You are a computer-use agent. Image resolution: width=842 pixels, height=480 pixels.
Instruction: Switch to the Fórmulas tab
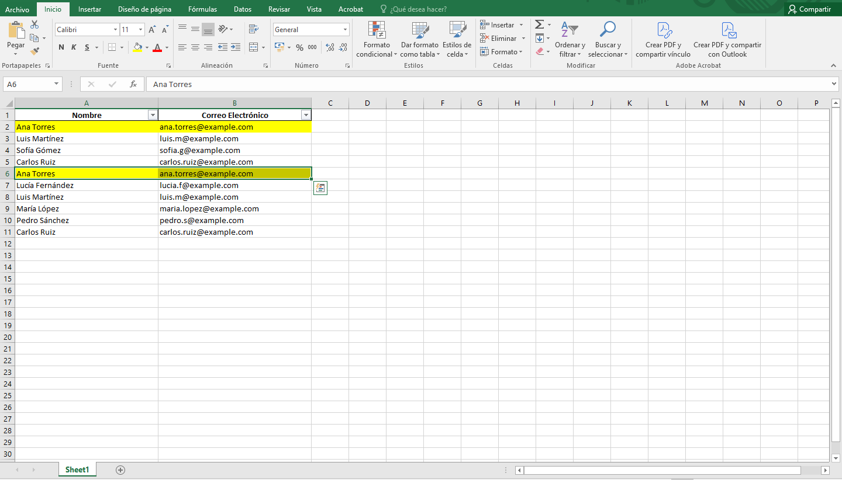[202, 9]
